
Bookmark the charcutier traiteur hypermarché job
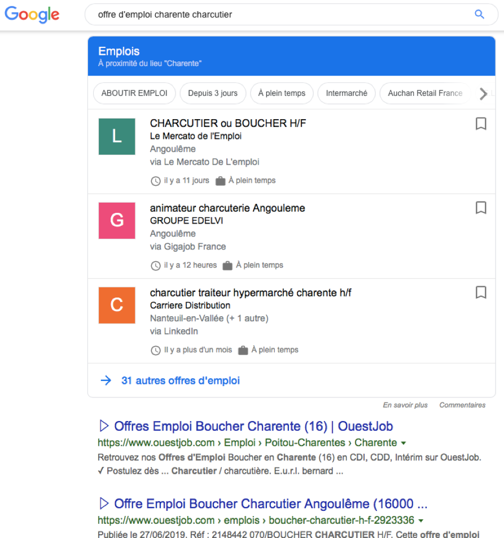click(481, 292)
